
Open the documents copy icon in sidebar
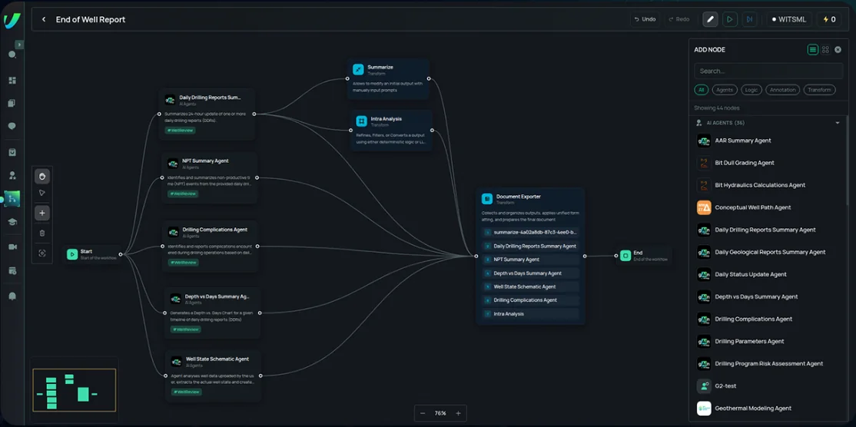point(12,103)
